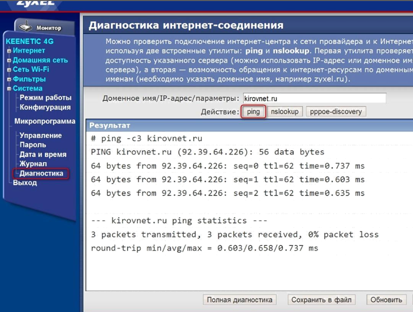The width and height of the screenshot is (413, 312).
Task: Select Режим работы in the sidebar
Action: tap(45, 98)
